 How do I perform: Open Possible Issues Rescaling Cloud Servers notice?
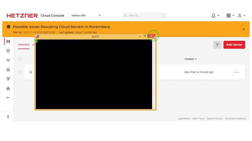coord(61,27)
